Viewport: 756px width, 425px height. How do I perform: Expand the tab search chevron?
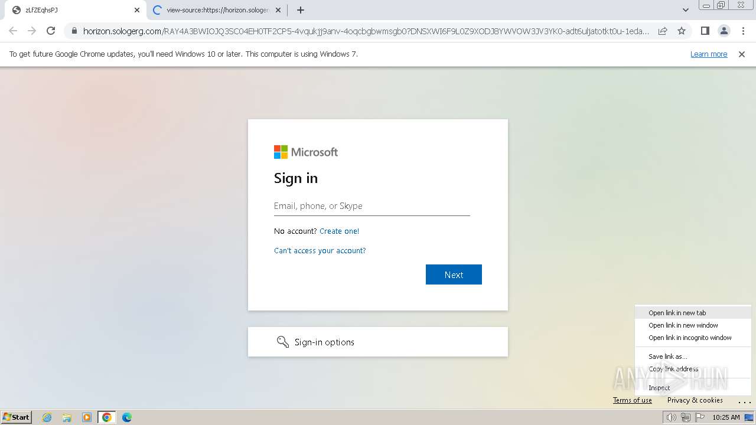tap(685, 10)
